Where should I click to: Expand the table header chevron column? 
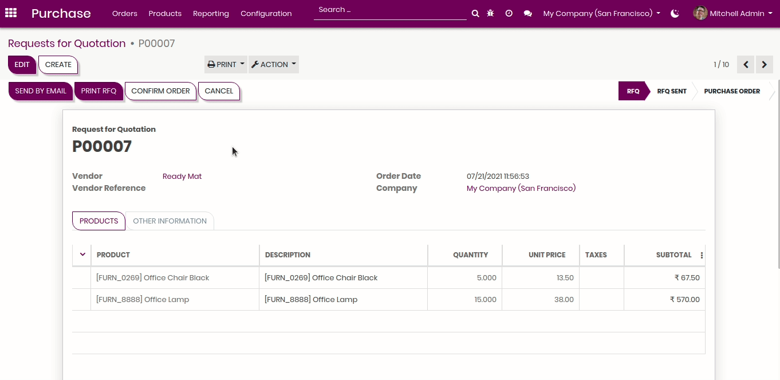(x=82, y=254)
